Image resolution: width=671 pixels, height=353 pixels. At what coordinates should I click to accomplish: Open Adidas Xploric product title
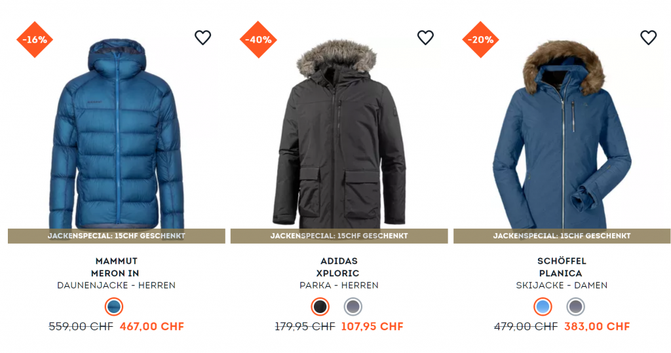[x=339, y=267]
